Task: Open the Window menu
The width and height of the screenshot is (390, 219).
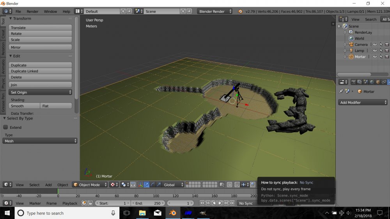Action: (x=50, y=11)
